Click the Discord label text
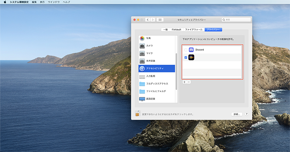Viewport: 290px width, 152px height. coord(200,50)
